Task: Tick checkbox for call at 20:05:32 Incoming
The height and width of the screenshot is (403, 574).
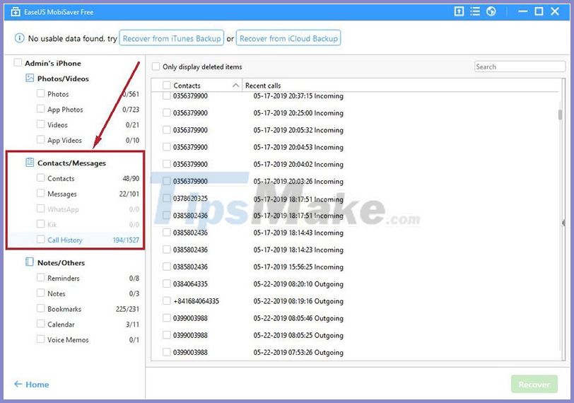Action: [167, 129]
